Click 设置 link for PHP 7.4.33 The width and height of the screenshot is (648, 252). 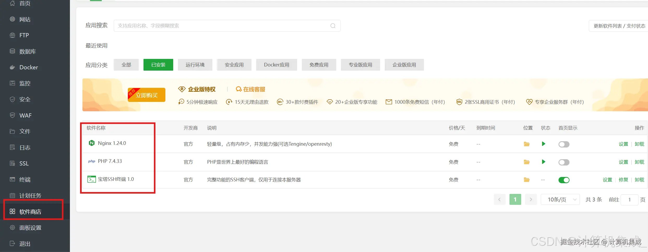(623, 162)
